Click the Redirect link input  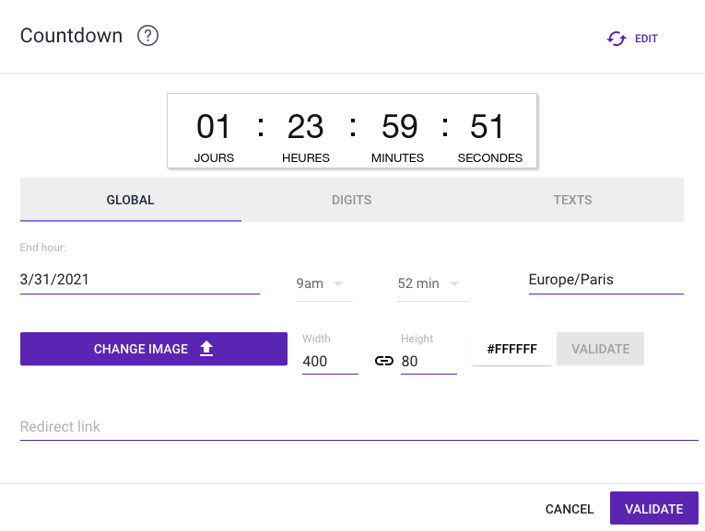point(358,427)
